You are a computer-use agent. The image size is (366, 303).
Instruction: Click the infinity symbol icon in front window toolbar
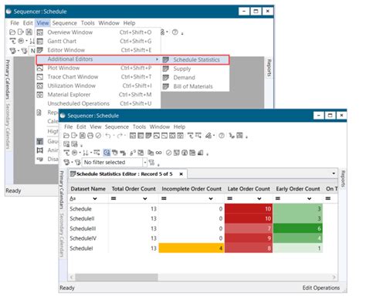[159, 153]
